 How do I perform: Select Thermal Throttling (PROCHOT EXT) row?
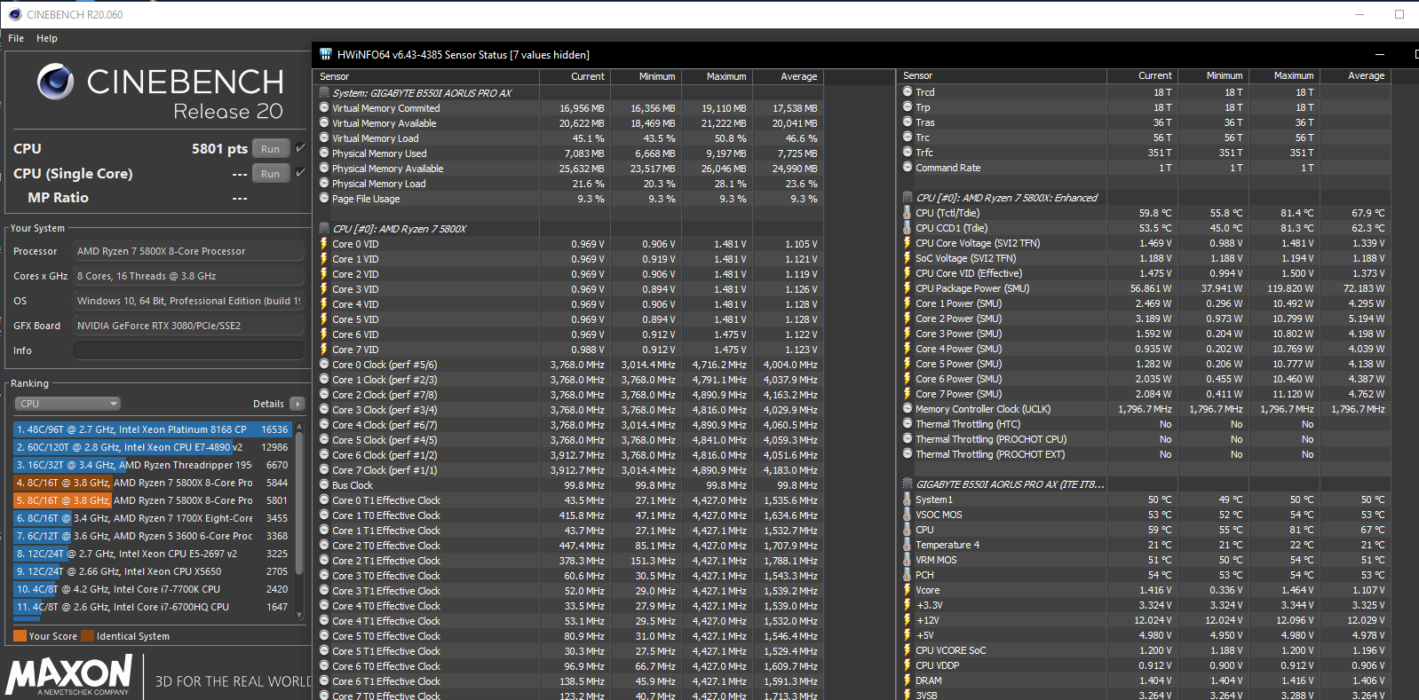point(1146,454)
